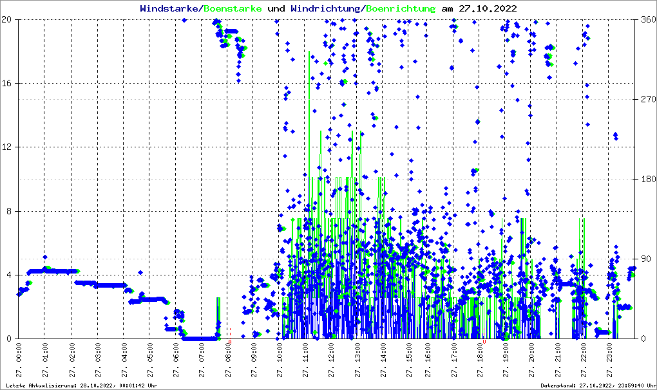Viewport: 657px width, 390px height.
Task: Click left axis label '20'
Action: (6, 19)
